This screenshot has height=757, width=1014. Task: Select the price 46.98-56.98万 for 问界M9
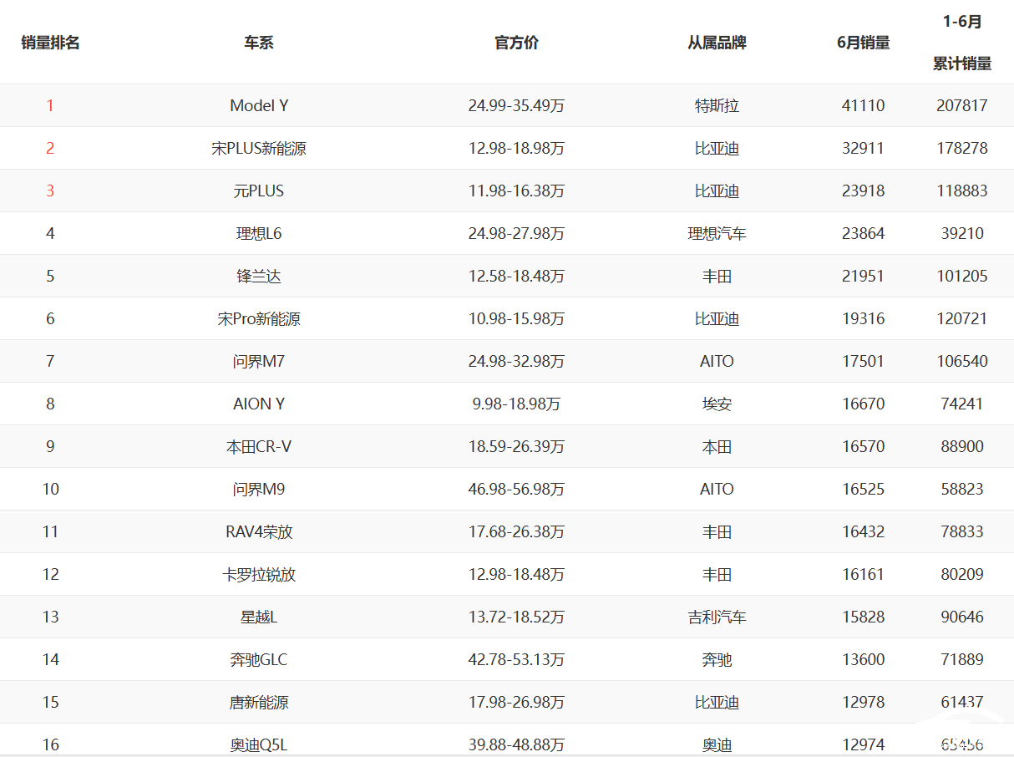516,490
